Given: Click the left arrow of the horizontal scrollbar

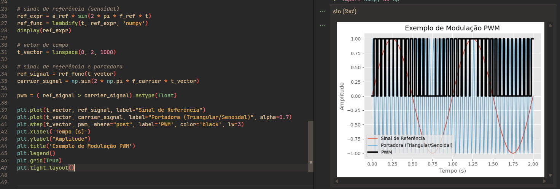Looking at the screenshot, I should 336,182.
